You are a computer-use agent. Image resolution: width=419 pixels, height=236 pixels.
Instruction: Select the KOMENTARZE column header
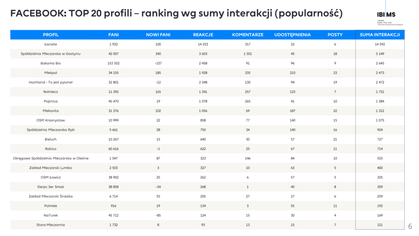tap(248, 35)
